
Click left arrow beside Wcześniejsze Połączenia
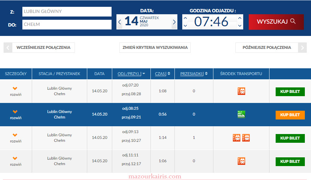[x=7, y=48]
